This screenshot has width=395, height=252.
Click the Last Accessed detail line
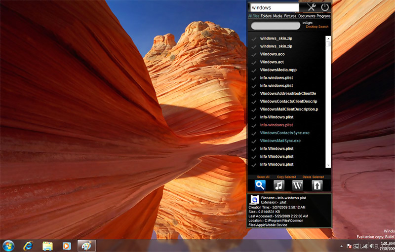pos(278,216)
